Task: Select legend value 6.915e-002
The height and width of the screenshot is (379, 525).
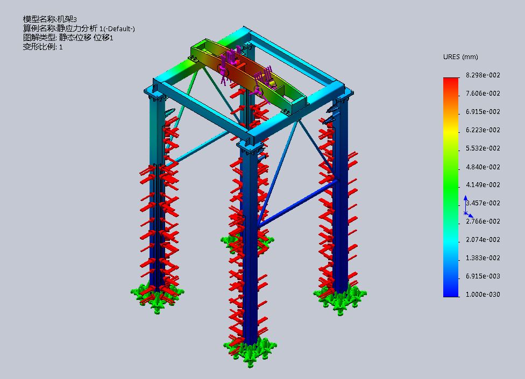Action: 483,112
